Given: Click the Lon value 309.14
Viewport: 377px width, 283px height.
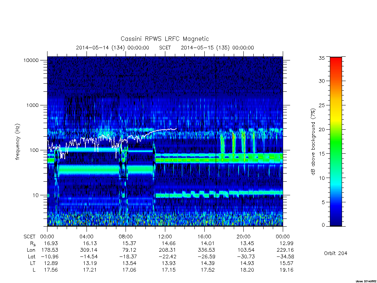Looking at the screenshot, I should (89, 250).
